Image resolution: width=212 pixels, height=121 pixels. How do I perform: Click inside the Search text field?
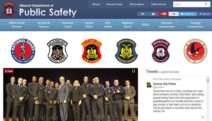click(x=189, y=4)
